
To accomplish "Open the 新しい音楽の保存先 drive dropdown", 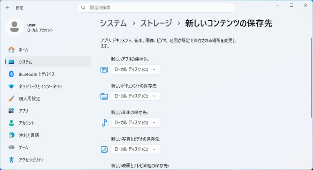I will 135,123.
